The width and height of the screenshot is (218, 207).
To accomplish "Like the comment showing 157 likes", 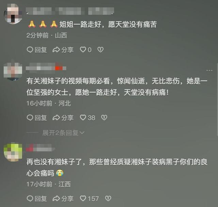I will click(89, 198).
